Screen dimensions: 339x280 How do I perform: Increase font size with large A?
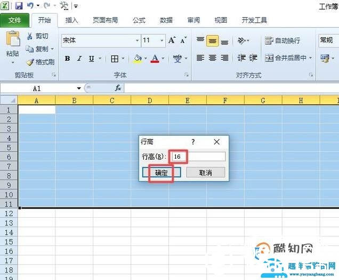pyautogui.click(x=172, y=40)
